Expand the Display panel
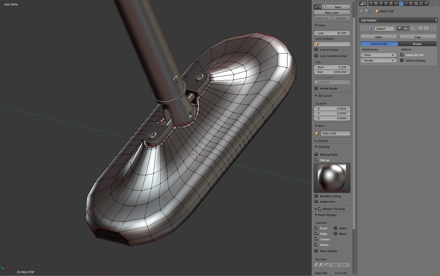The image size is (440, 276). 316,141
